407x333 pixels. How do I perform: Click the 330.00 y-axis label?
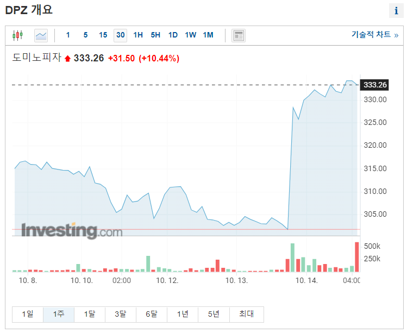coord(375,99)
